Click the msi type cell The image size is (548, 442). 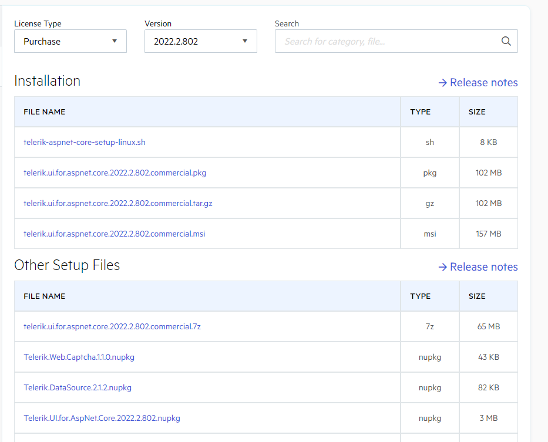430,234
